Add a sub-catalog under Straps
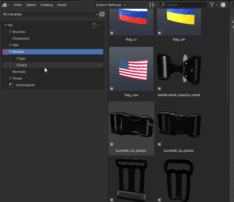The height and width of the screenshot is (202, 234). [100, 65]
